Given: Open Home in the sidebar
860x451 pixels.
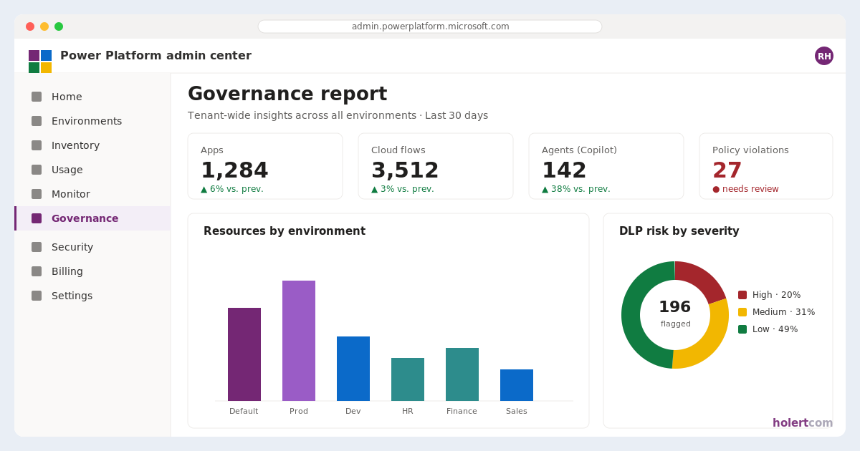Looking at the screenshot, I should (x=92, y=97).
